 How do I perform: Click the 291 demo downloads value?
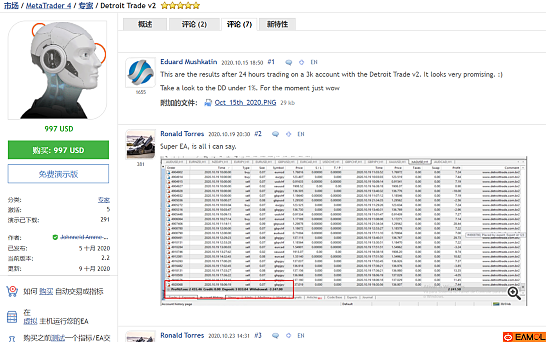(105, 220)
